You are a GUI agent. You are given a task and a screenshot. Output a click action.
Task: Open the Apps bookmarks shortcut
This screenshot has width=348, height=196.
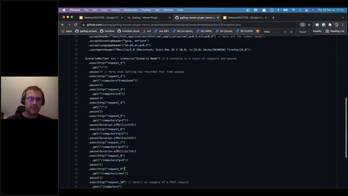pos(66,31)
